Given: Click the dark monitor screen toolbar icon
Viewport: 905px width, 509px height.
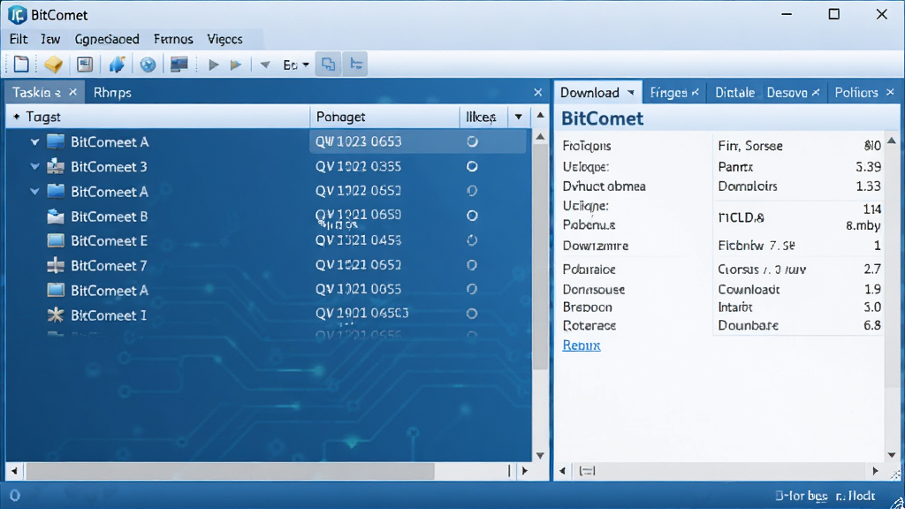Looking at the screenshot, I should click(x=179, y=64).
